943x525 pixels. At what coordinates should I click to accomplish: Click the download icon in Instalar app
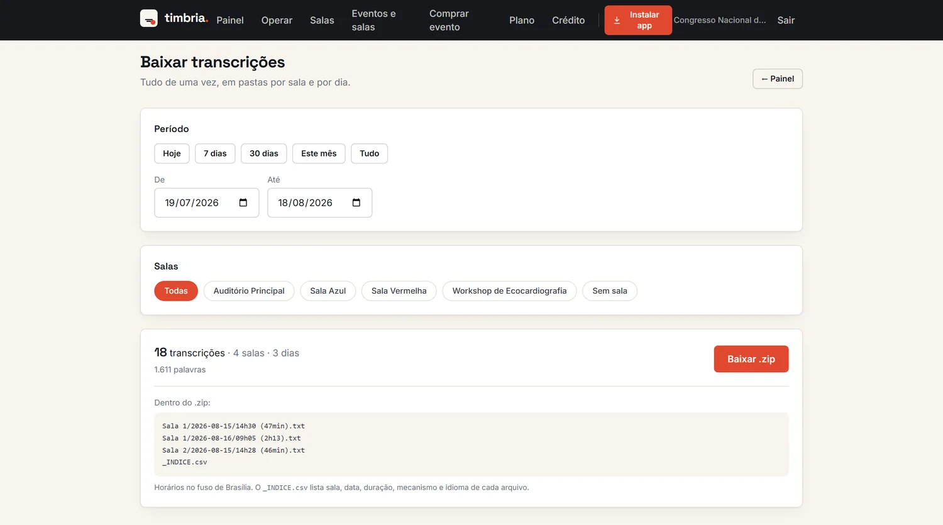(617, 20)
